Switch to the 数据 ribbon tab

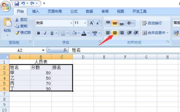coord(89,11)
